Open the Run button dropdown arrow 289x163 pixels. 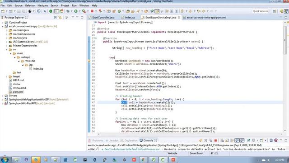point(79,11)
